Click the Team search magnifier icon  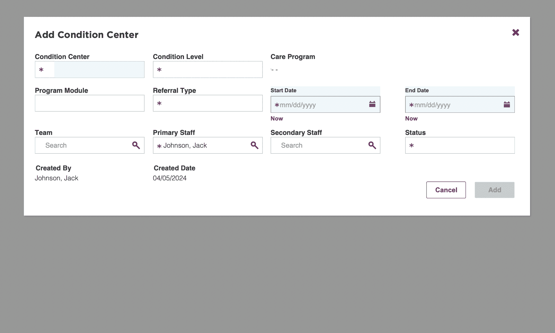point(136,145)
